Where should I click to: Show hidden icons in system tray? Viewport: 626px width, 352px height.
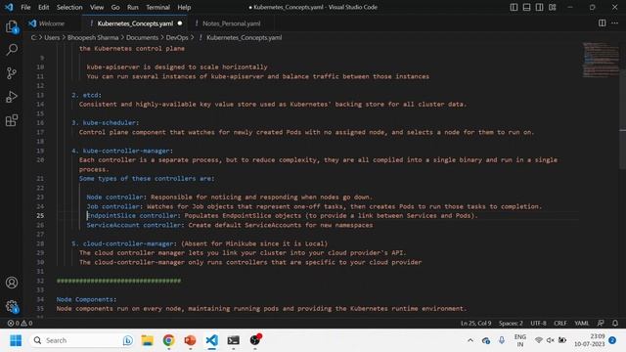point(470,340)
